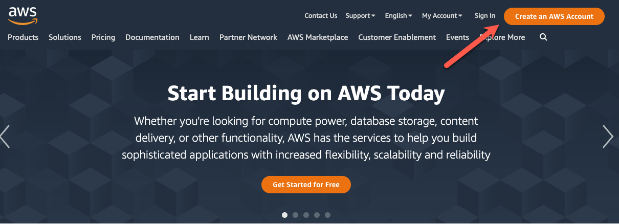Image resolution: width=619 pixels, height=224 pixels.
Task: Advance to next carousel slide arrow
Action: [608, 137]
